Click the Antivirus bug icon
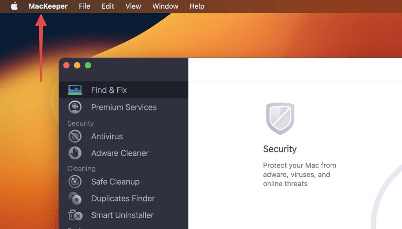The height and width of the screenshot is (229, 402). point(75,136)
